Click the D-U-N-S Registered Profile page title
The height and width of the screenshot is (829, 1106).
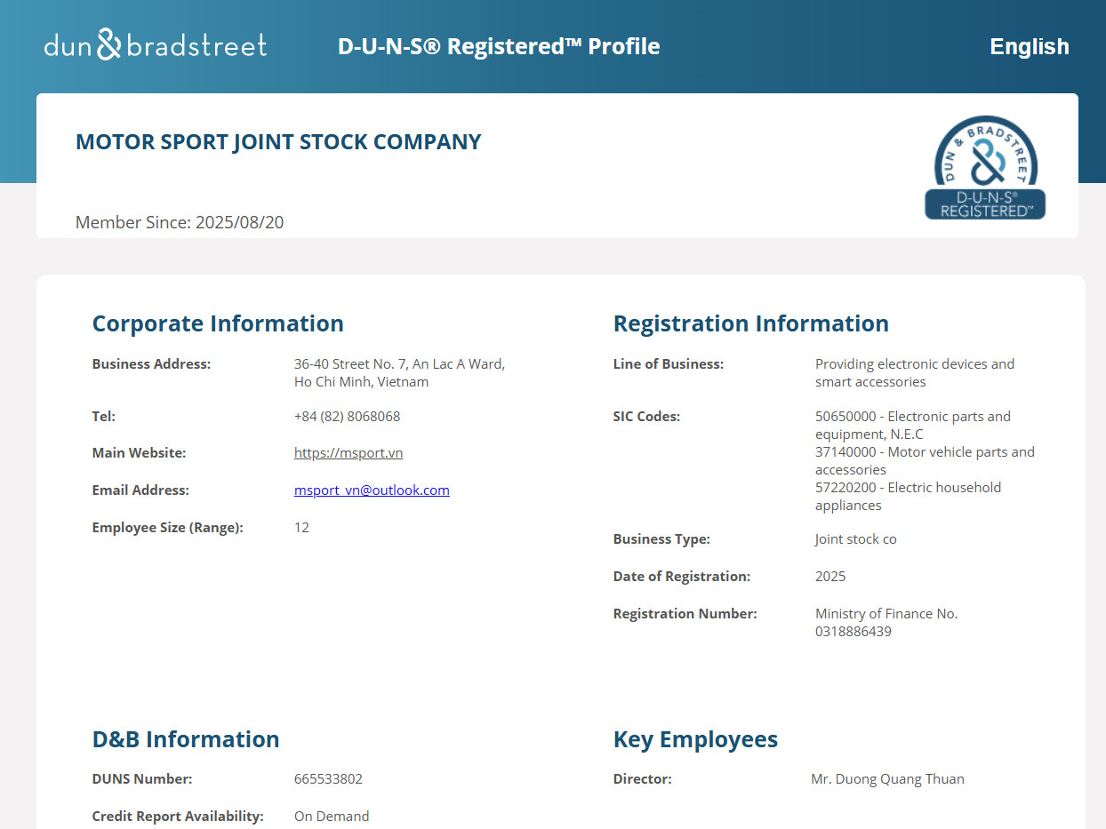pyautogui.click(x=499, y=46)
